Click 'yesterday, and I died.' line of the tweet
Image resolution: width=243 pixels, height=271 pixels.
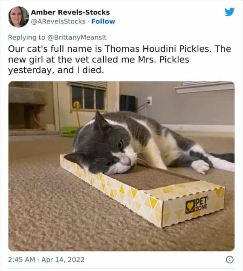click(56, 70)
